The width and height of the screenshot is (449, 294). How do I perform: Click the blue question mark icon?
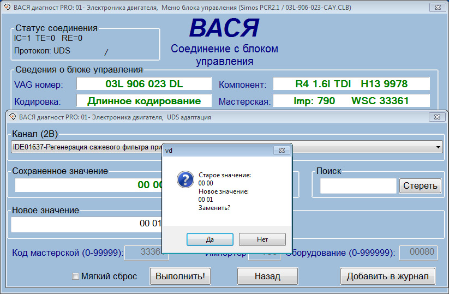point(185,179)
